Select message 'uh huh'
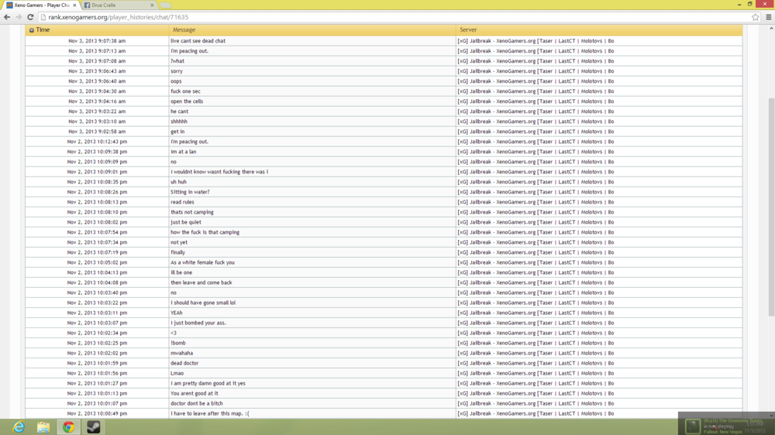This screenshot has height=435, width=775. [x=178, y=182]
